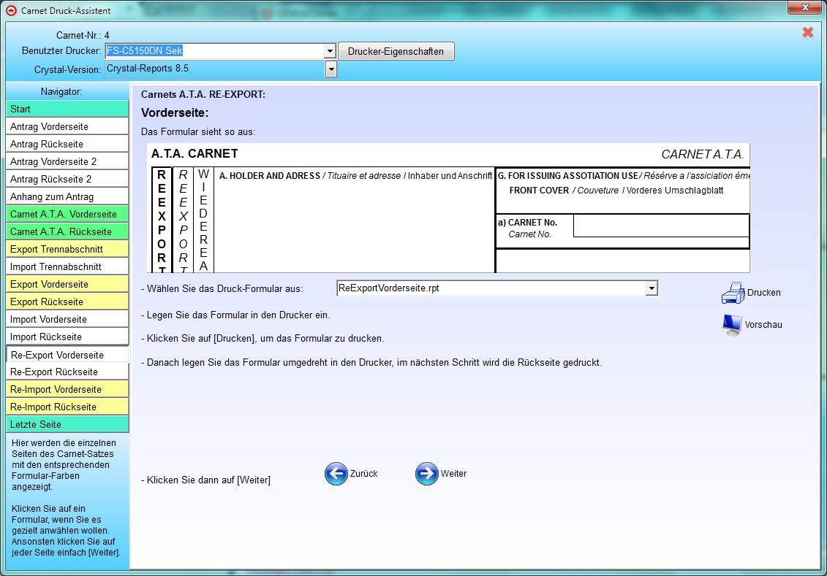This screenshot has width=827, height=576.
Task: Open Antrag Vorderseite 2 in the navigator
Action: coord(67,161)
